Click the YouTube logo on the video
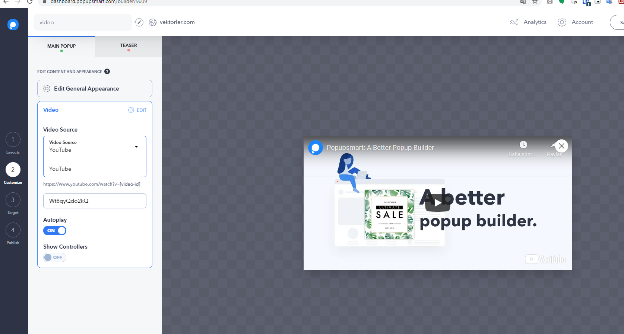The width and height of the screenshot is (624, 334). (545, 259)
